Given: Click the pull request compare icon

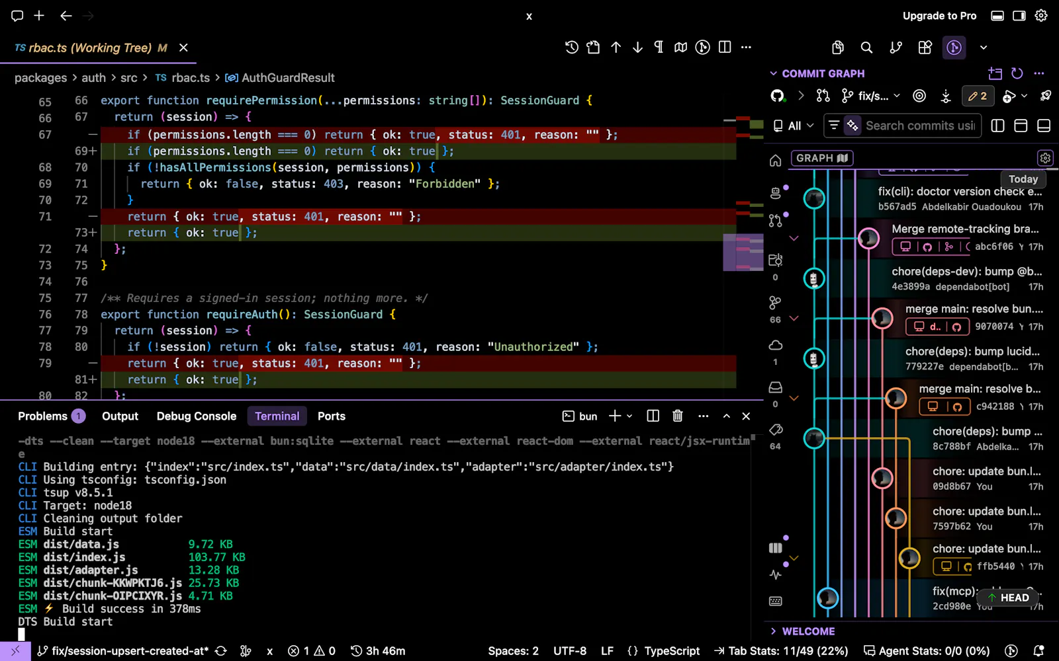Looking at the screenshot, I should coord(823,96).
